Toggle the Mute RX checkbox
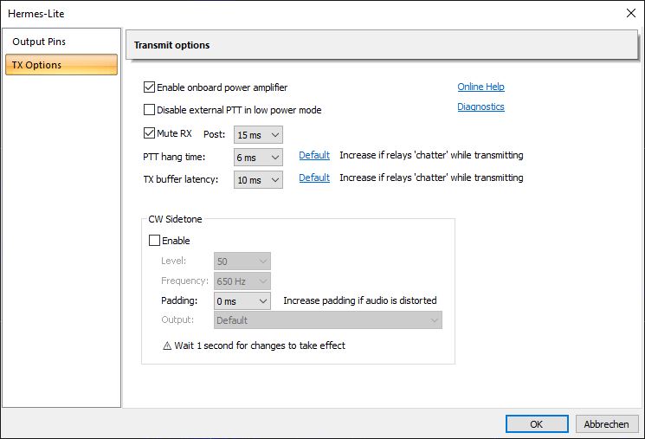Viewport: 645px width, 439px height. coord(150,133)
